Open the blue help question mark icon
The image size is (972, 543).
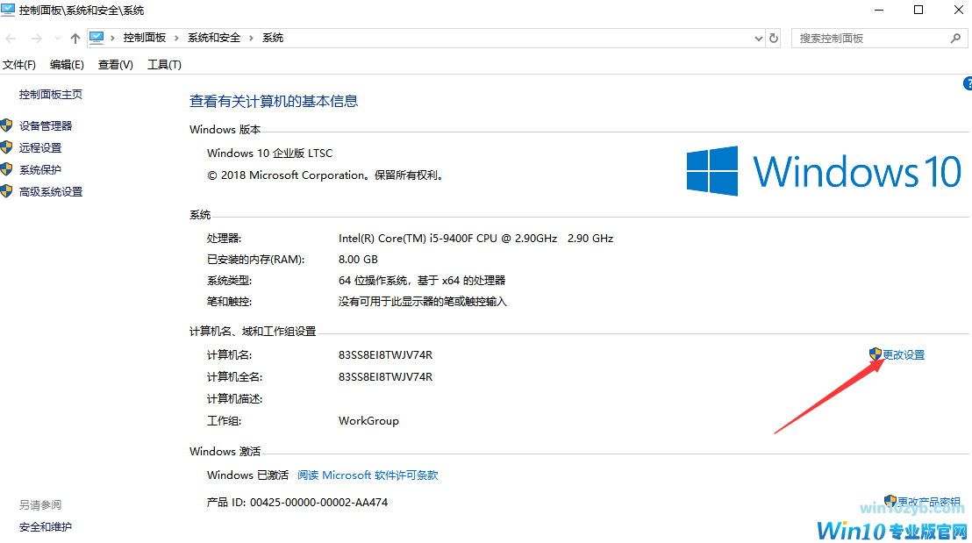968,84
